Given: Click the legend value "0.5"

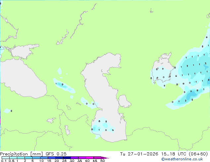Looking at the screenshot, I should [12, 161].
